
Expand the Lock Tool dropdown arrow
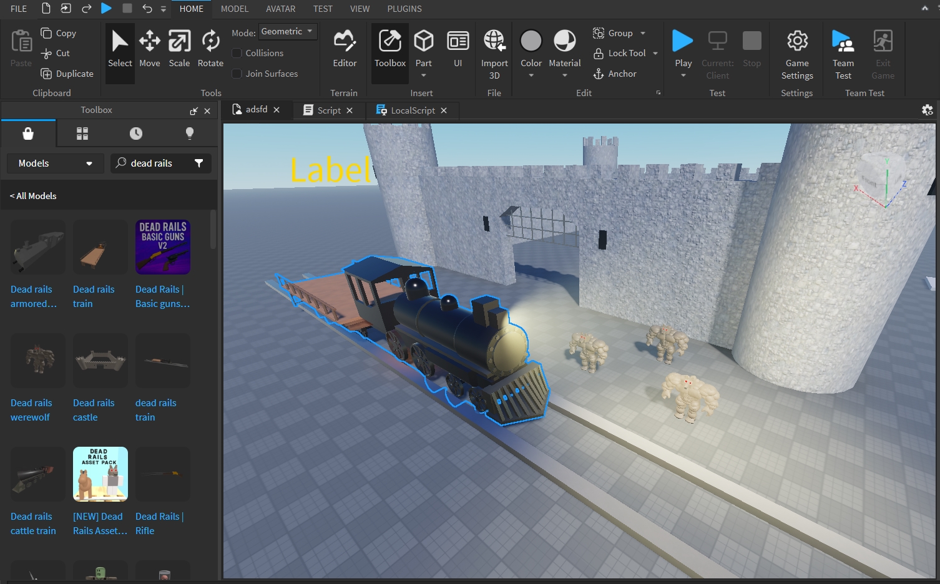[x=655, y=53]
